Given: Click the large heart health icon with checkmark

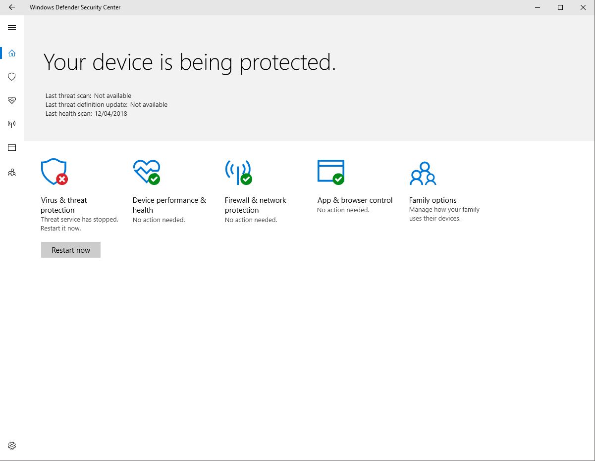Looking at the screenshot, I should tap(147, 172).
